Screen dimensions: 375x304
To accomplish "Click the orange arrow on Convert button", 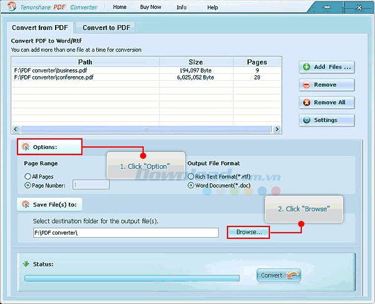I will click(x=292, y=275).
